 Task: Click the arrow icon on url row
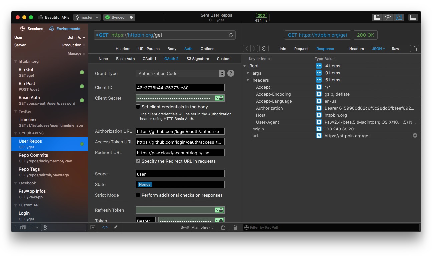point(415,136)
